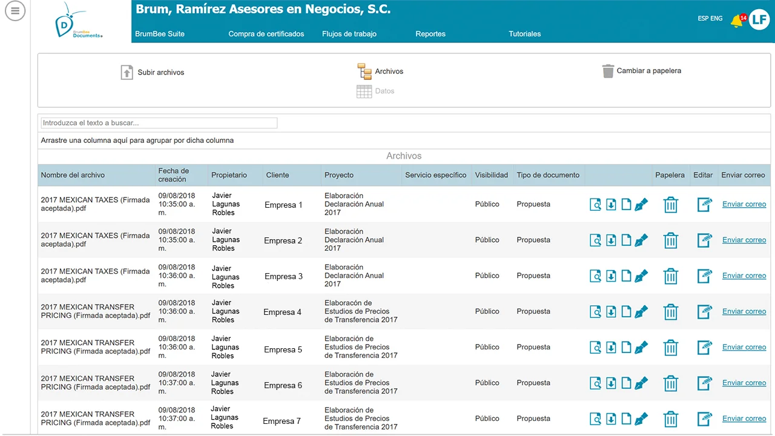Sign the Empresa 4 file with pen icon
775x436 pixels.
click(641, 312)
